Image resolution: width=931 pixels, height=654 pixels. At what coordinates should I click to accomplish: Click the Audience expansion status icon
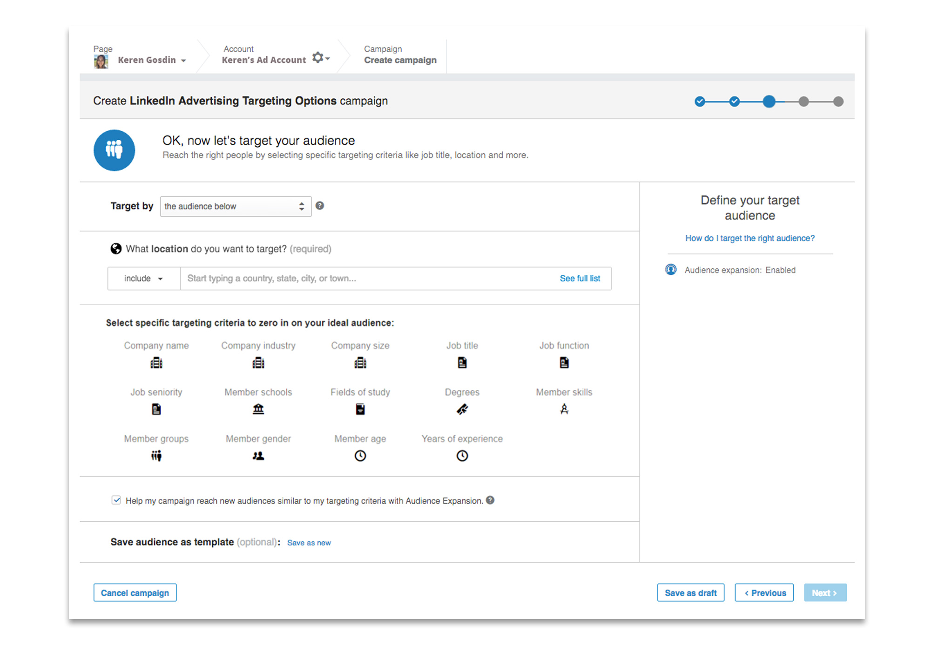(x=671, y=270)
